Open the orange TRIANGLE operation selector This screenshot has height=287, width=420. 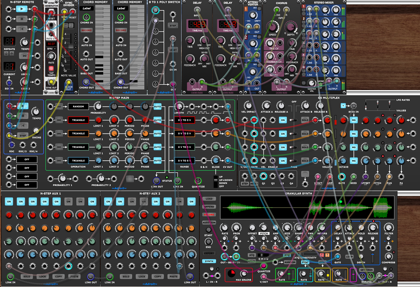coord(78,133)
